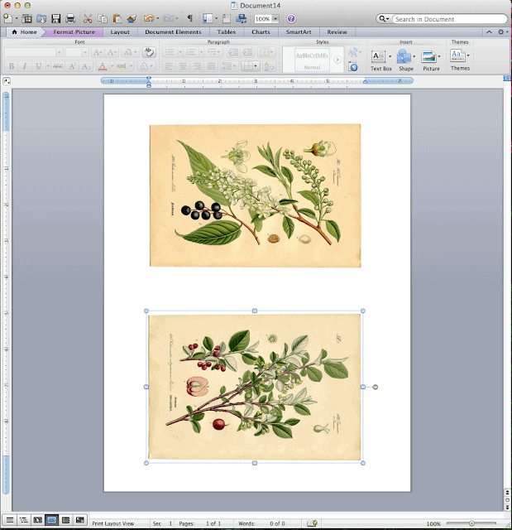Open New Document dropdown arrow
The height and width of the screenshot is (530, 512).
tap(17, 18)
